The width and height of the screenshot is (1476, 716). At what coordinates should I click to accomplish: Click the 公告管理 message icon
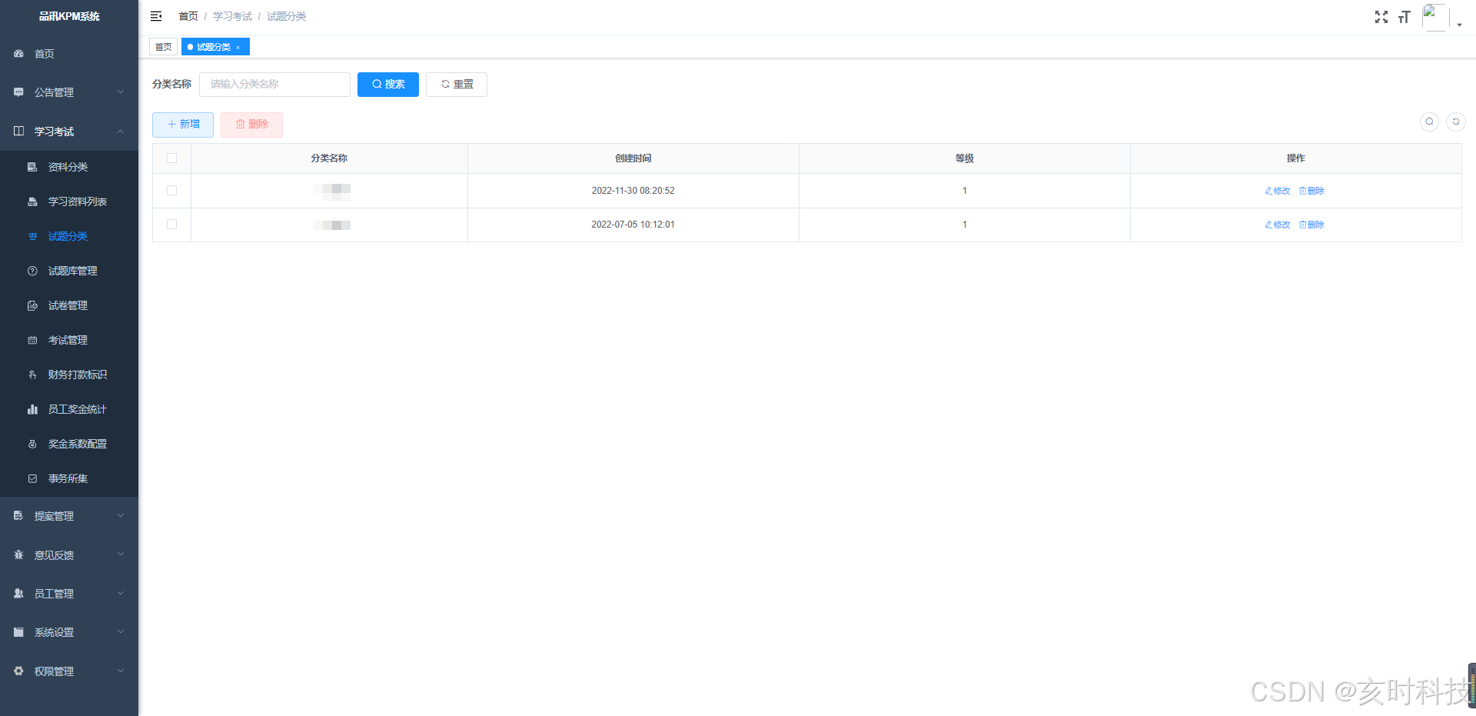coord(18,92)
